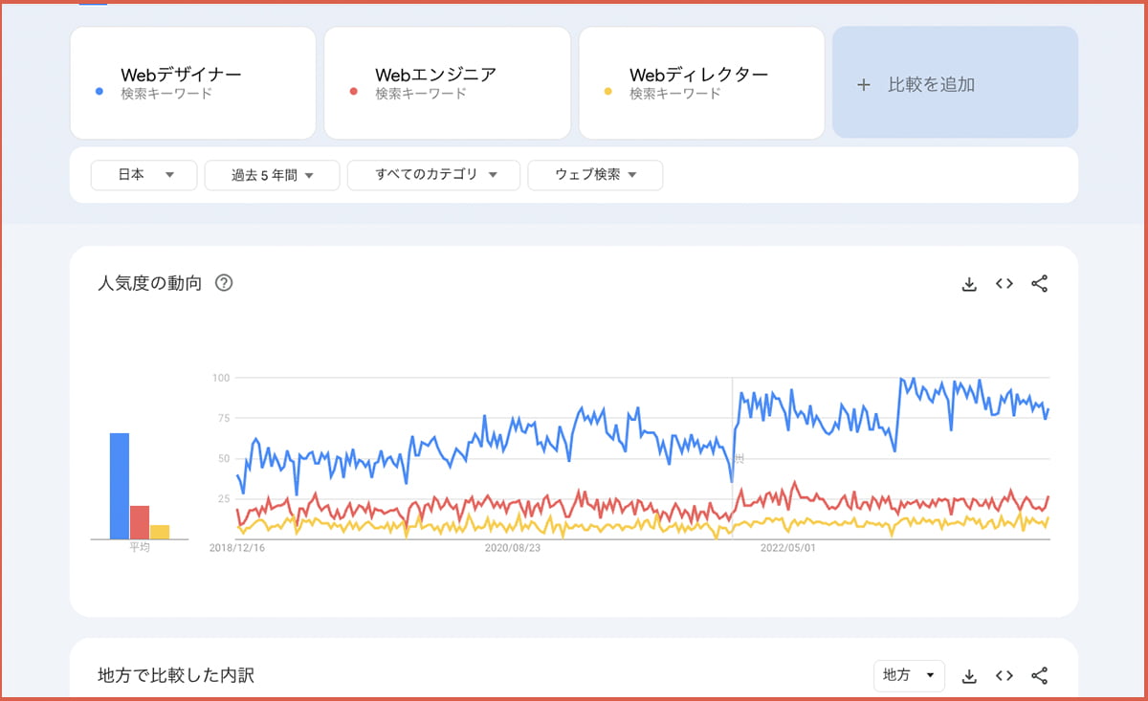Share the 人気度の動向 chart
Image resolution: width=1148 pixels, height=701 pixels.
(1040, 284)
